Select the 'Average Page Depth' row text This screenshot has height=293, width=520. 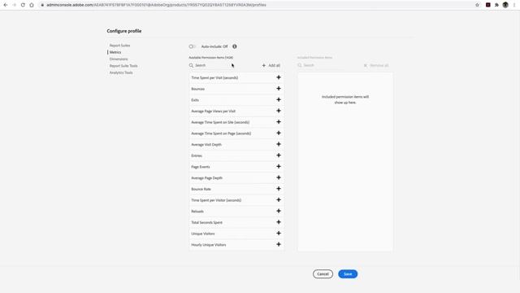coord(206,178)
